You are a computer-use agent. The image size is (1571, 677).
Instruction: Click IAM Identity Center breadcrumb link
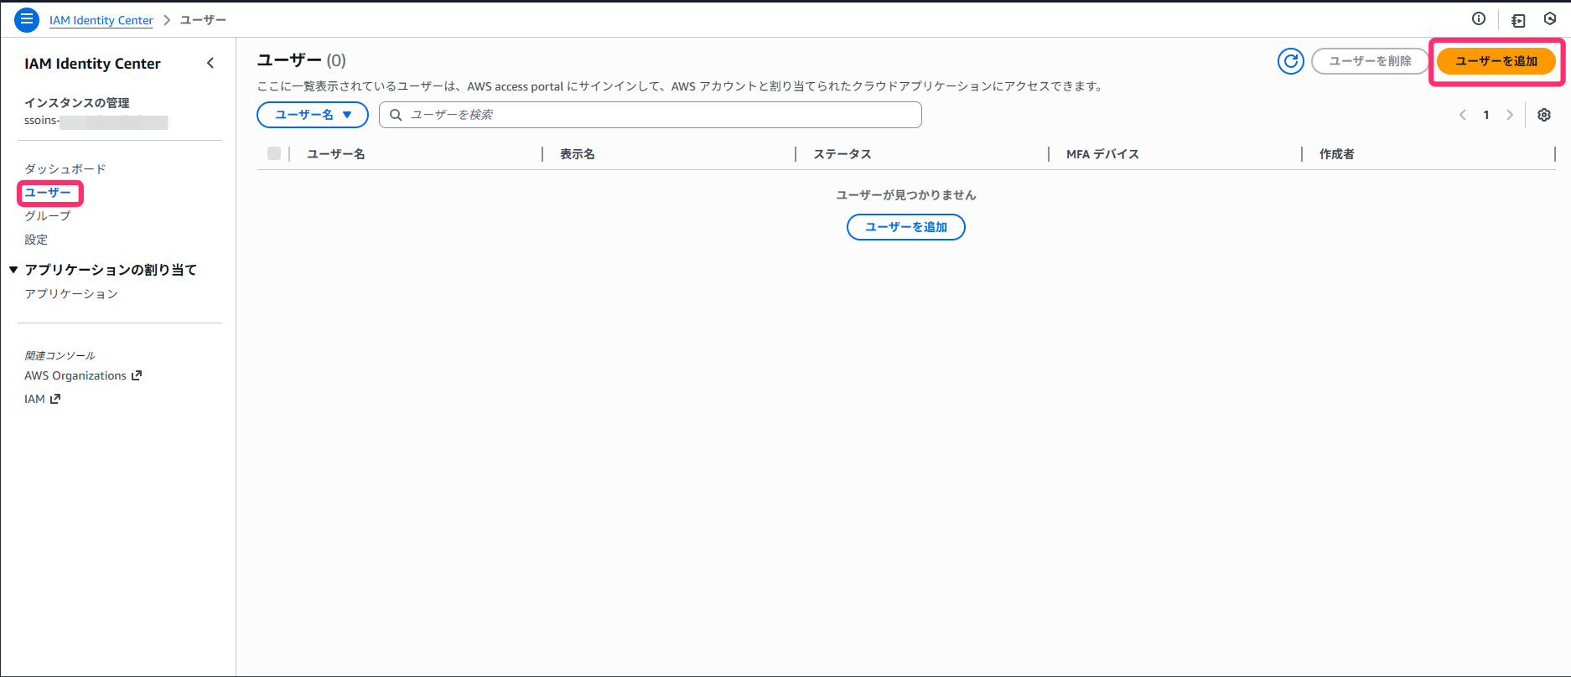[x=101, y=20]
